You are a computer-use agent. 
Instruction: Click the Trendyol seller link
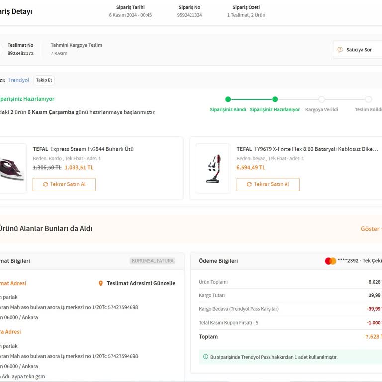pyautogui.click(x=18, y=80)
